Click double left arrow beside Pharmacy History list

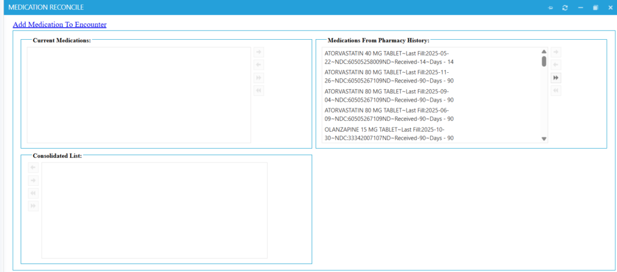[556, 90]
